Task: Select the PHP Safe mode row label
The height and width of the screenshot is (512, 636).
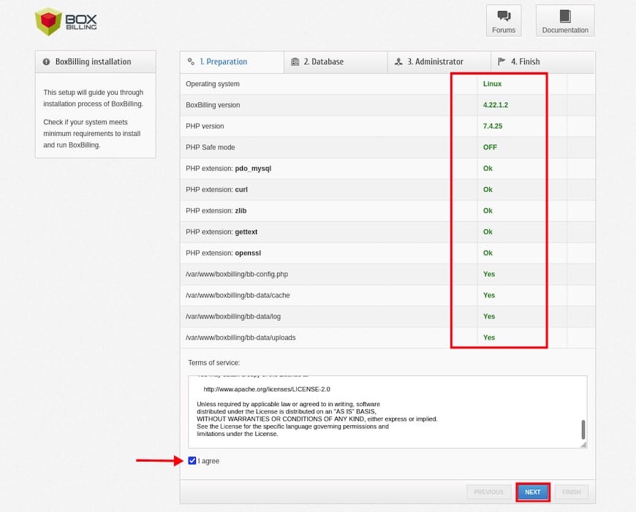Action: [x=210, y=147]
